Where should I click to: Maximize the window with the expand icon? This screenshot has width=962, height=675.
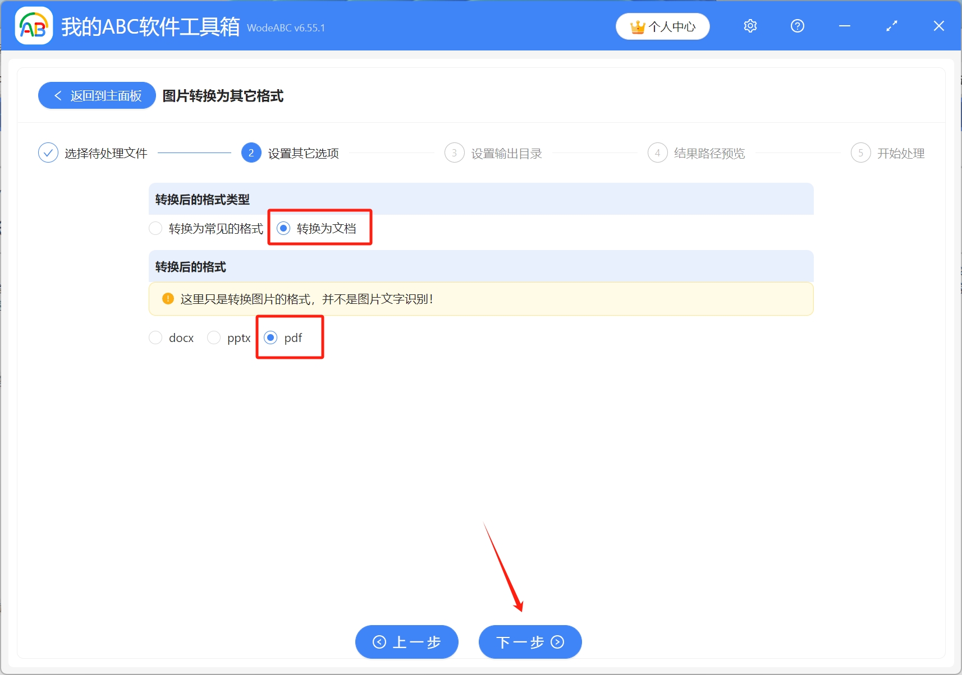point(892,26)
